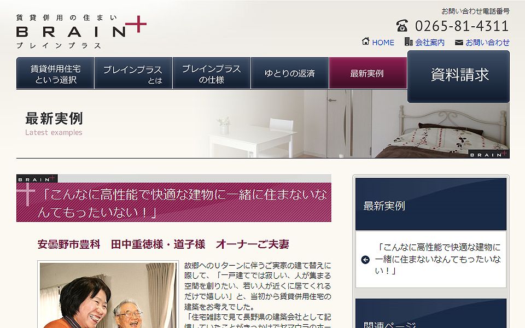Click the BRAIN+ logo at top left

point(81,32)
